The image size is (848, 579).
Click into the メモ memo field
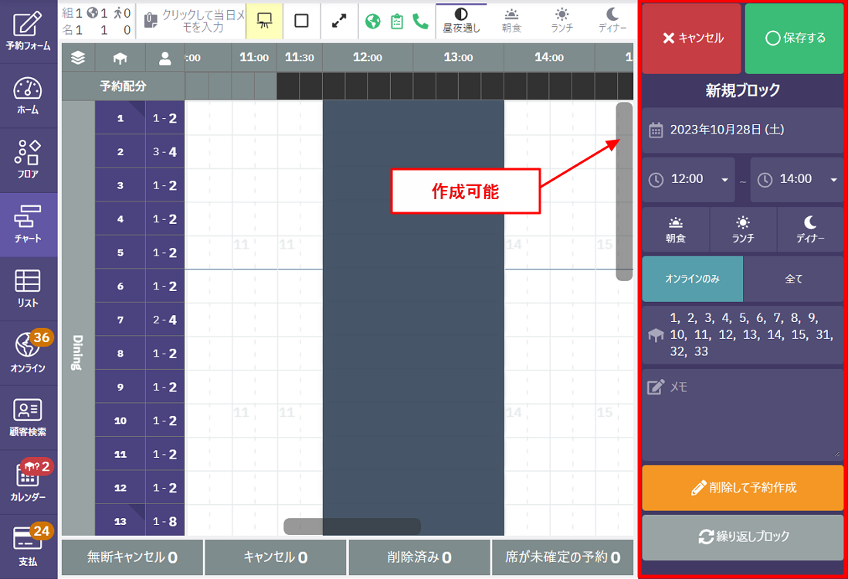pyautogui.click(x=741, y=417)
